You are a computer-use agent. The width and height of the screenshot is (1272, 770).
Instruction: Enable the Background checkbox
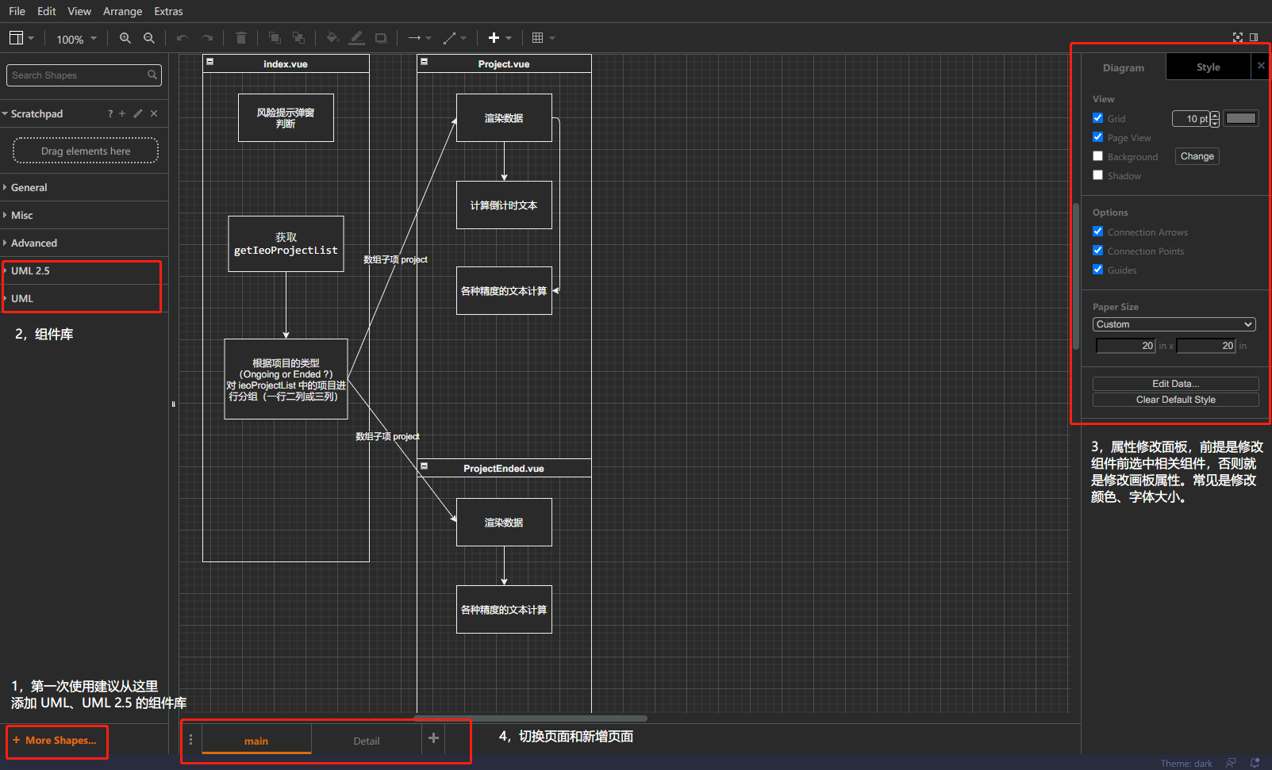(x=1097, y=156)
